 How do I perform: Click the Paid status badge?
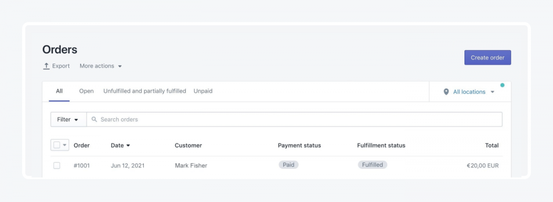[288, 165]
